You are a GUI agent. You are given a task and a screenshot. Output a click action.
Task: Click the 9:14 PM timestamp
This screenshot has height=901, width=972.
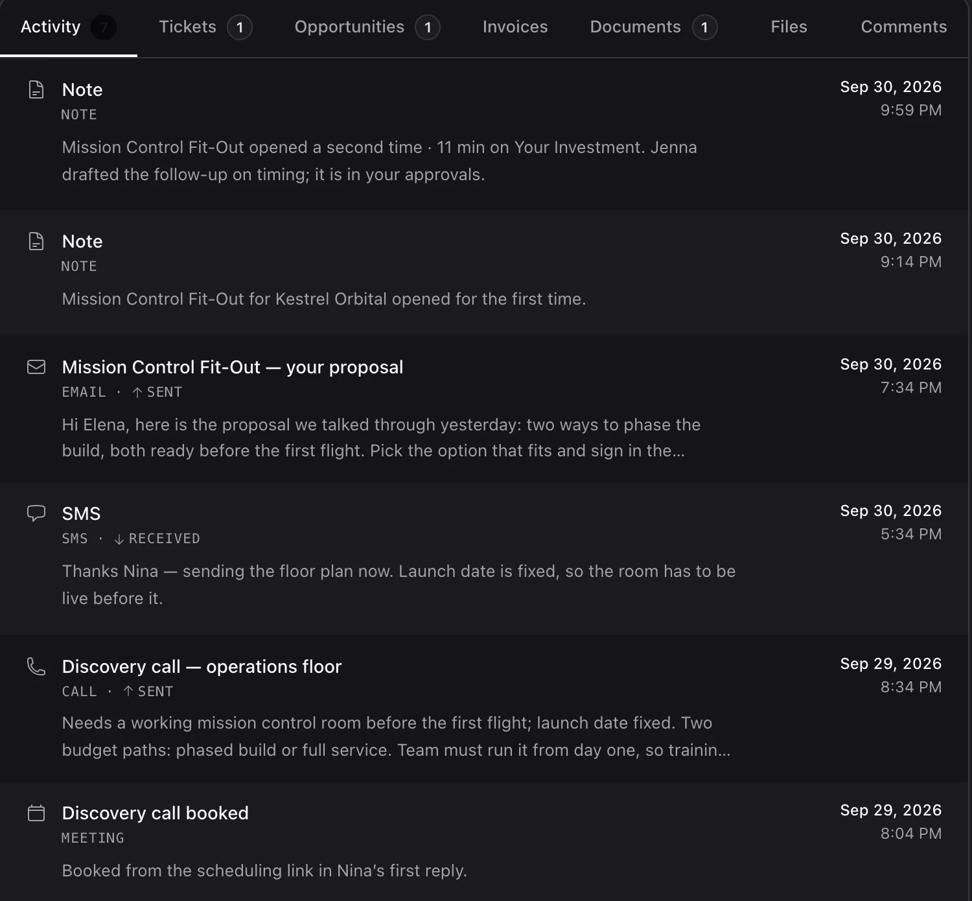point(910,262)
